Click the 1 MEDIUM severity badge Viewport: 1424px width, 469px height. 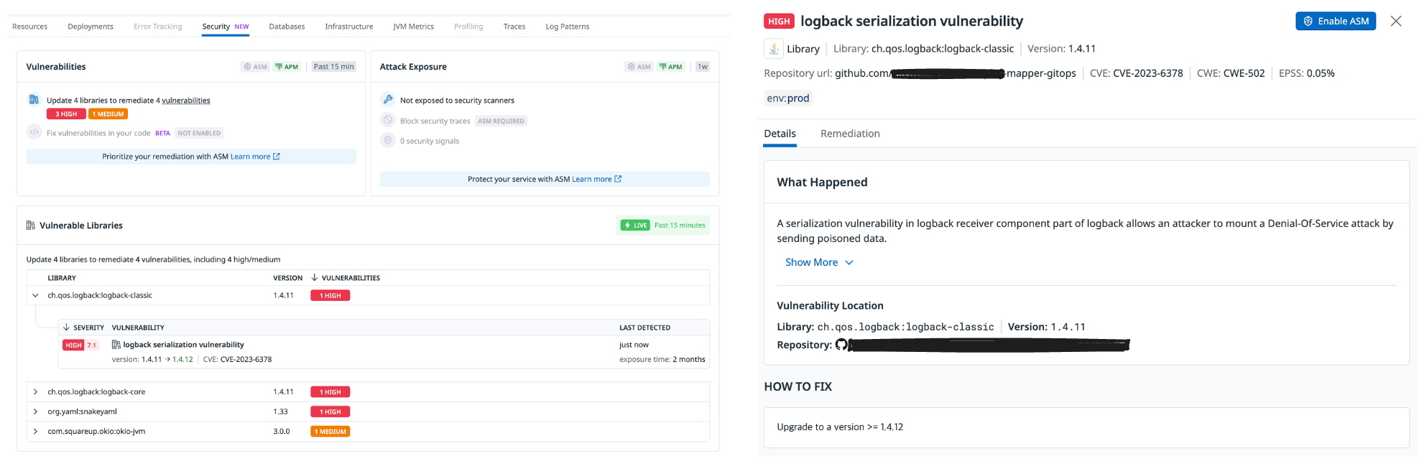[108, 113]
